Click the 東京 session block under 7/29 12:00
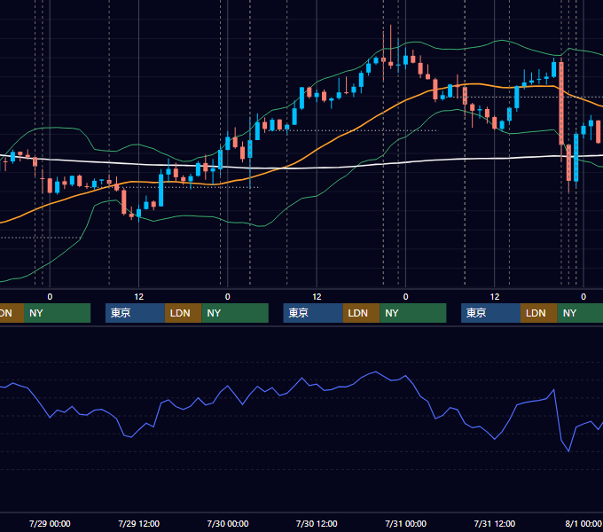603x532 pixels. coord(135,313)
